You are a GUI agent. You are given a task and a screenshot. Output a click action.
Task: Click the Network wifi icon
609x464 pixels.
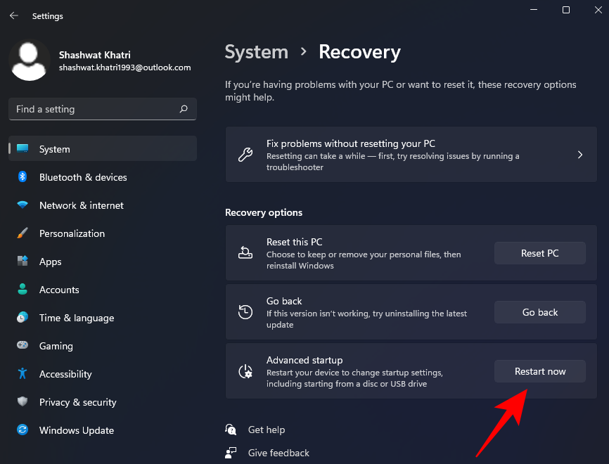[23, 205]
